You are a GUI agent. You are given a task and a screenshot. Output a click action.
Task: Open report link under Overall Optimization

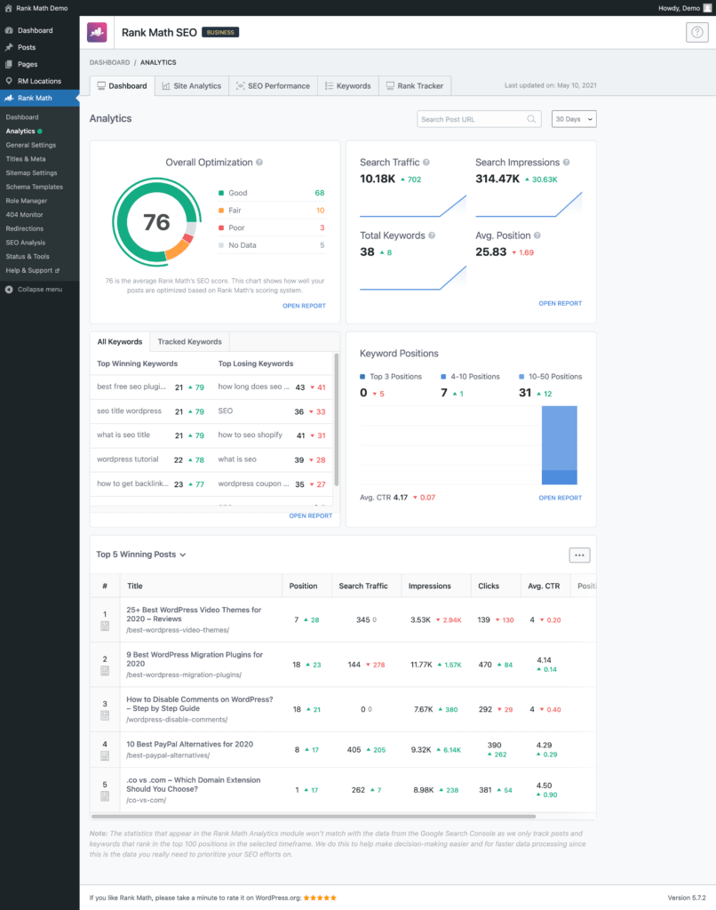point(304,306)
